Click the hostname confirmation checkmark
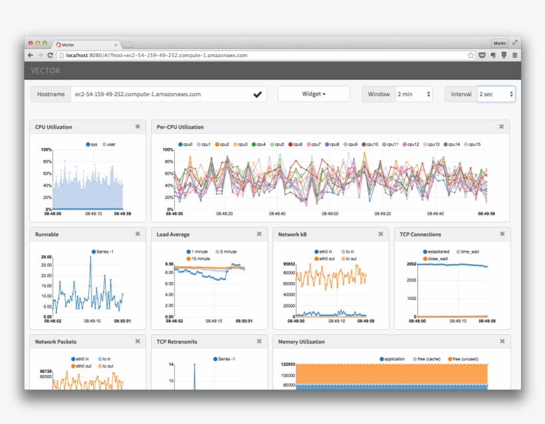Screen dimensions: 545x424 coord(258,94)
